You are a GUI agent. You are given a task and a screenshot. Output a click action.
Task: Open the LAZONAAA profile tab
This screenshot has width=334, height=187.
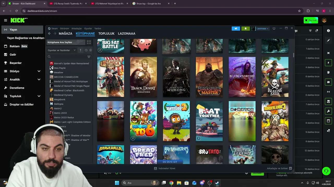click(x=127, y=34)
